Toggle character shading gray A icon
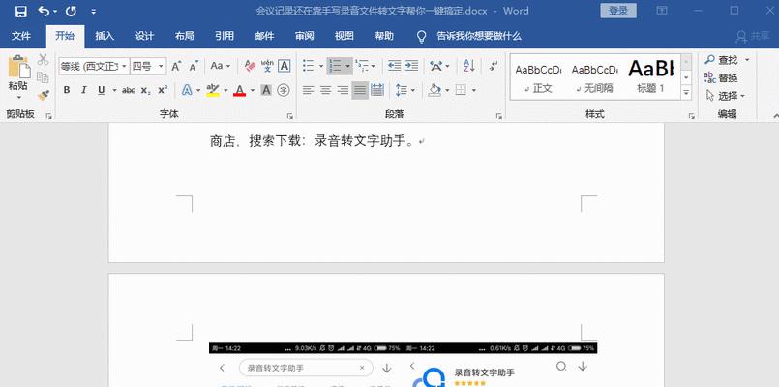Screen dimensions: 779x387 [x=266, y=90]
